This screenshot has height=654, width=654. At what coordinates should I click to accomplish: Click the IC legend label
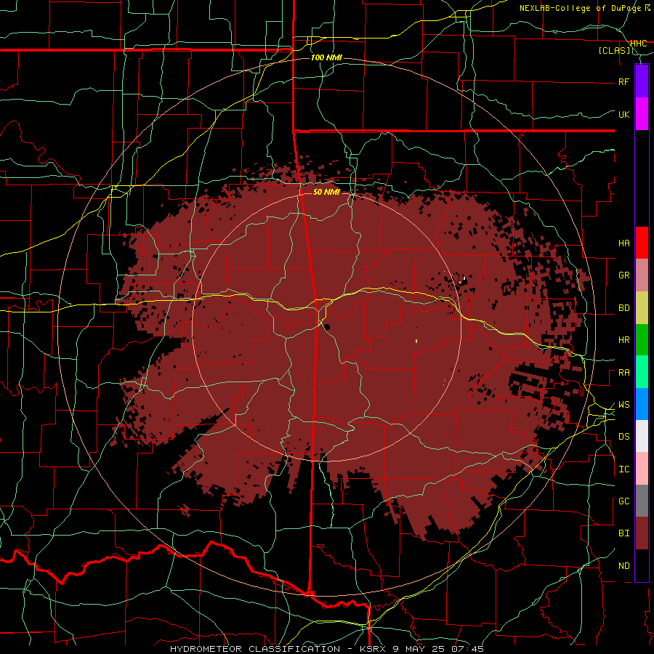pyautogui.click(x=623, y=469)
